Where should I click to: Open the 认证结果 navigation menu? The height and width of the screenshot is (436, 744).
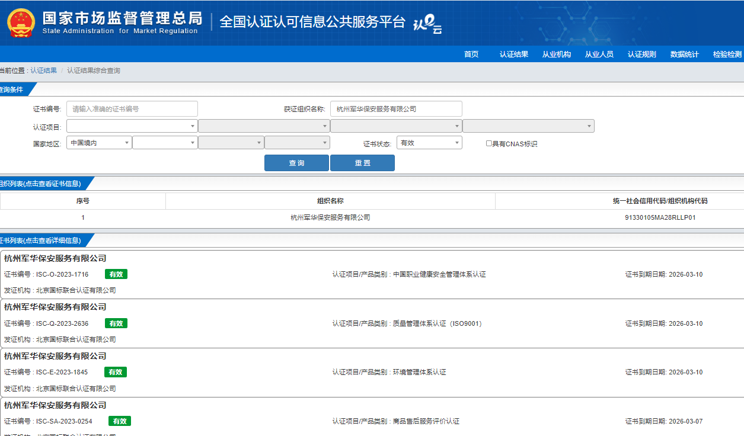coord(514,54)
